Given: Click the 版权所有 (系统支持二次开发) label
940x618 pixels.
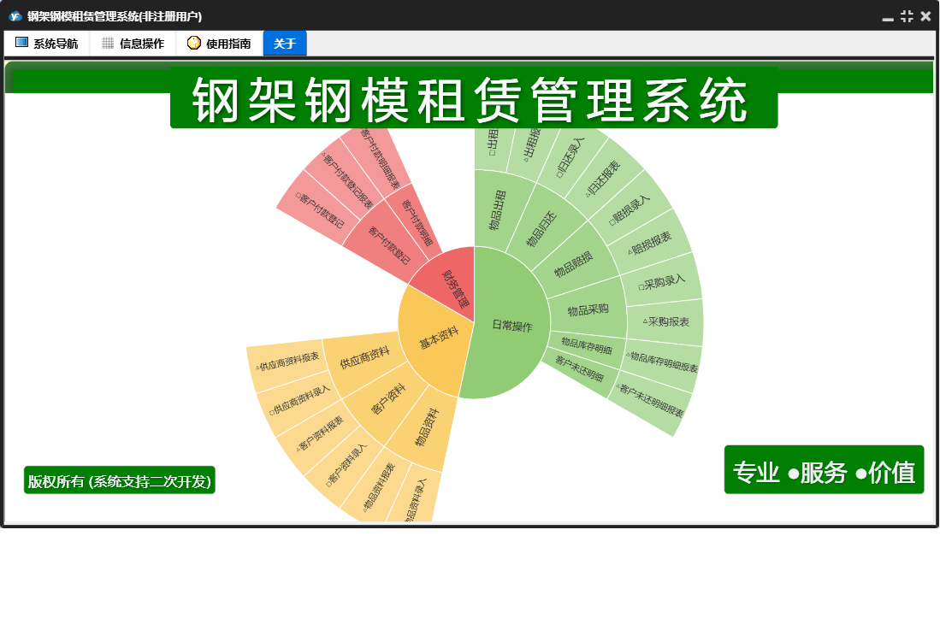Looking at the screenshot, I should point(119,480).
